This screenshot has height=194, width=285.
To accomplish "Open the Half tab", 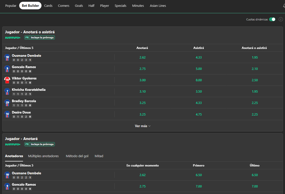I will coord(92,6).
